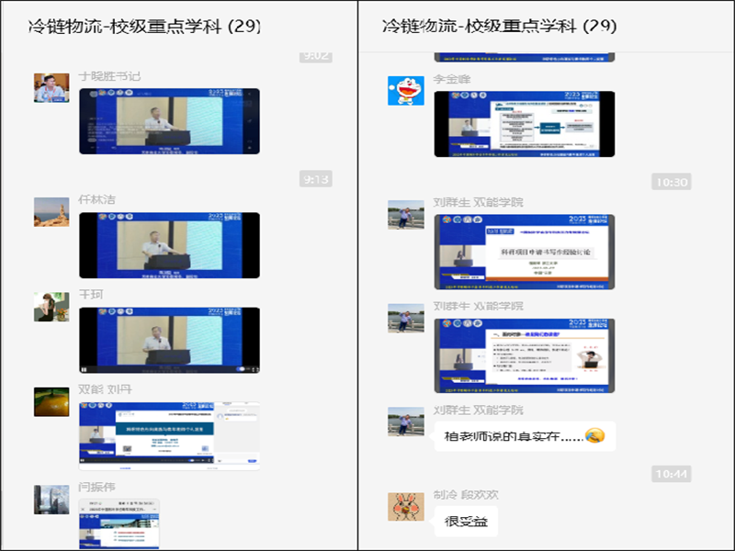Open 双能 刘丹's green avatar

click(x=51, y=402)
